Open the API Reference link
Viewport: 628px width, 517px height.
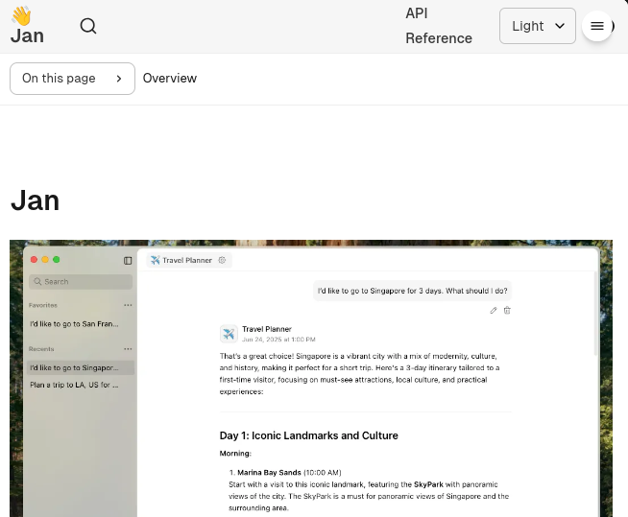pos(439,26)
